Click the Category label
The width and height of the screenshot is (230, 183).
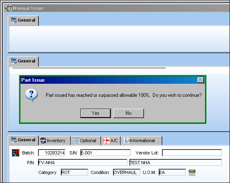pos(47,172)
